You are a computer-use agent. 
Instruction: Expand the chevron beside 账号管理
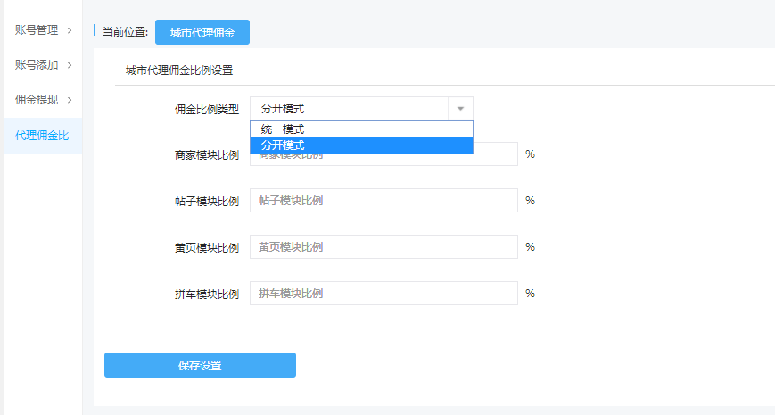pos(70,30)
